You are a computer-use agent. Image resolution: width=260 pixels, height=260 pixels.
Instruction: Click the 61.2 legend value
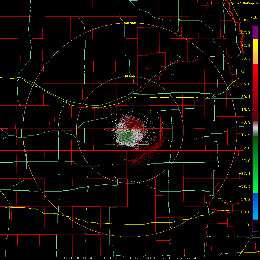[246, 71]
